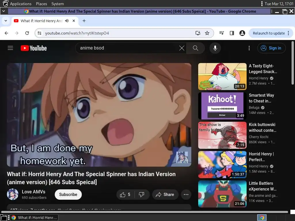The height and width of the screenshot is (221, 295).
Task: Open a new Chrome tab
Action: click(x=84, y=21)
